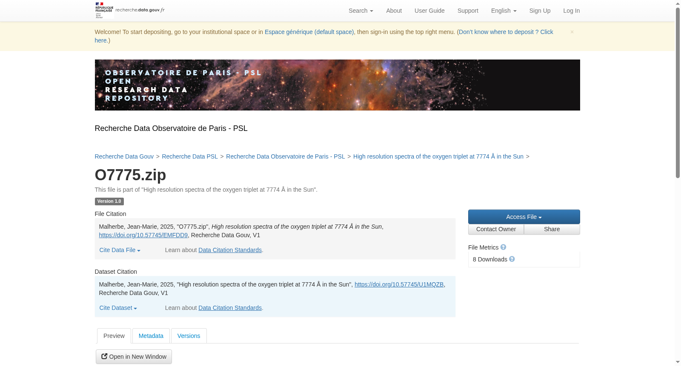The image size is (681, 366).
Task: Open the High resolution spectra dataset breadcrumb
Action: [x=438, y=156]
